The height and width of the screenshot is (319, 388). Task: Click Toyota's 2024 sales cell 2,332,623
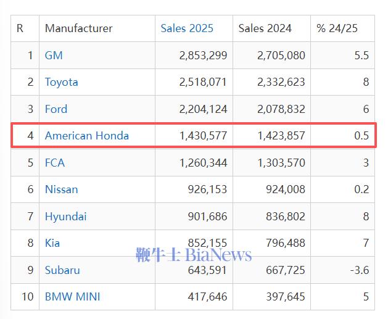[281, 82]
